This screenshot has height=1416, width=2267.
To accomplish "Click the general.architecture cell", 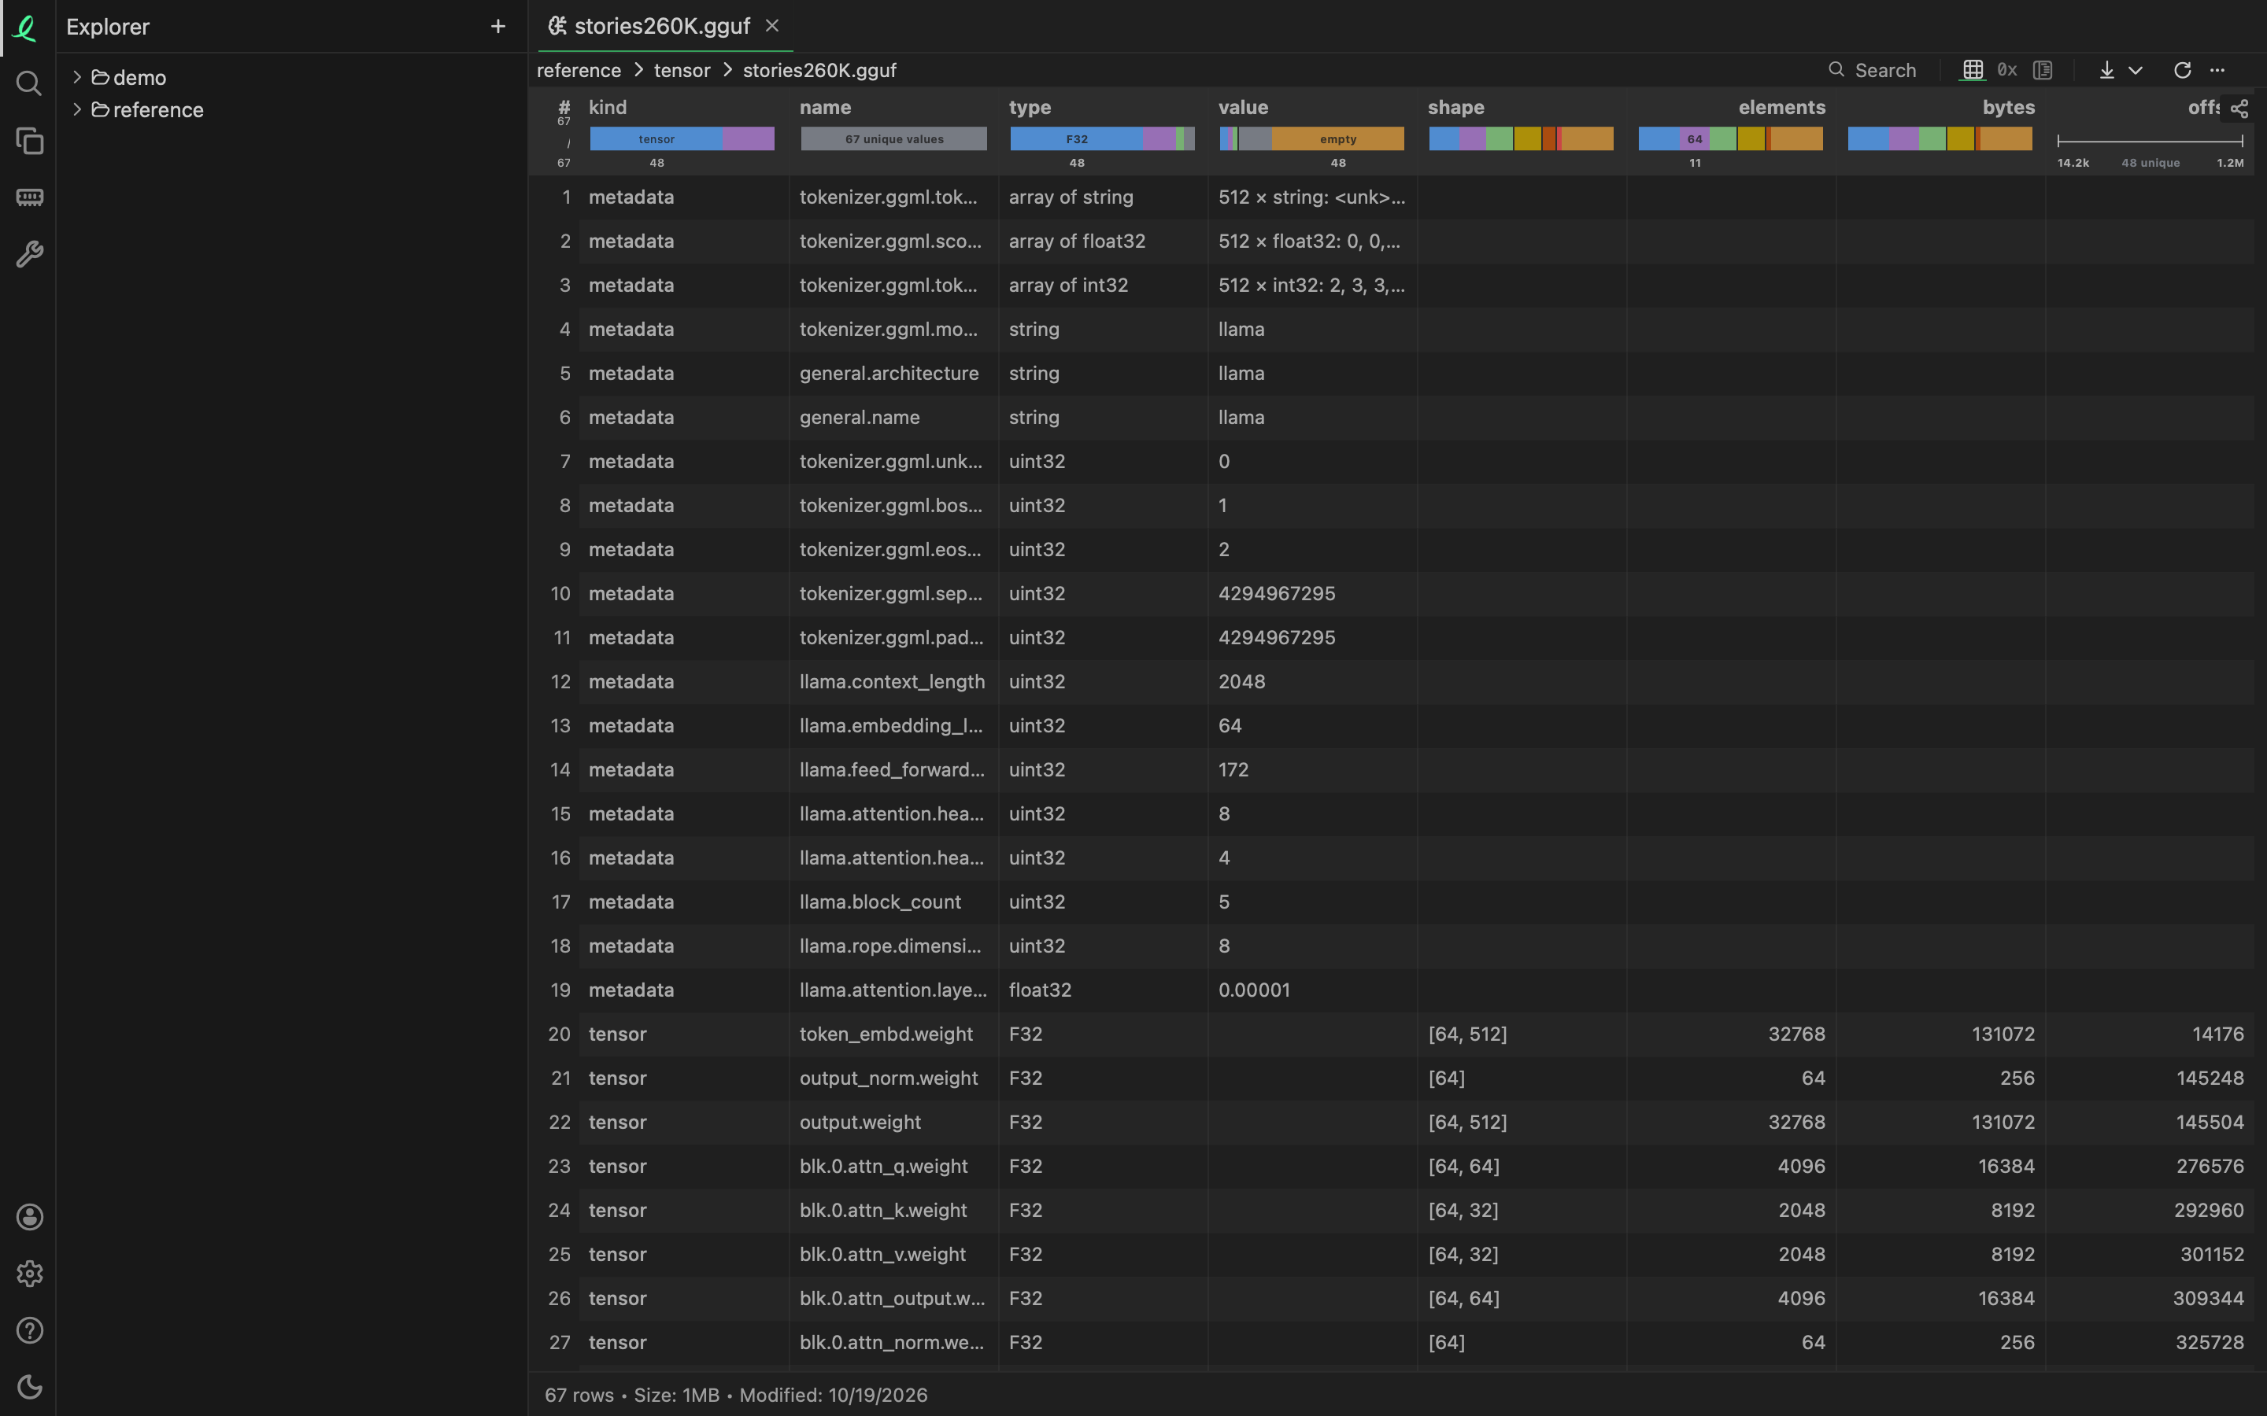I will click(893, 373).
